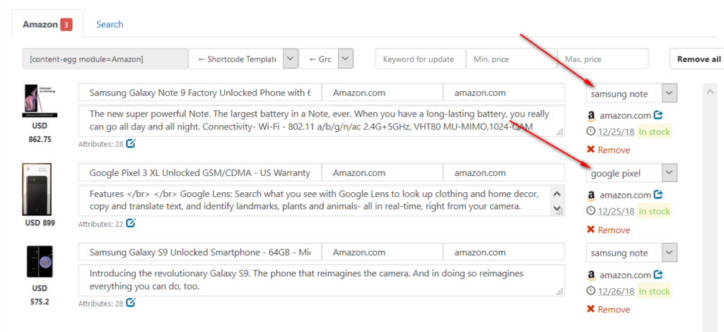This screenshot has height=332, width=724.
Task: Click the 862.75 price value
Action: pos(40,139)
